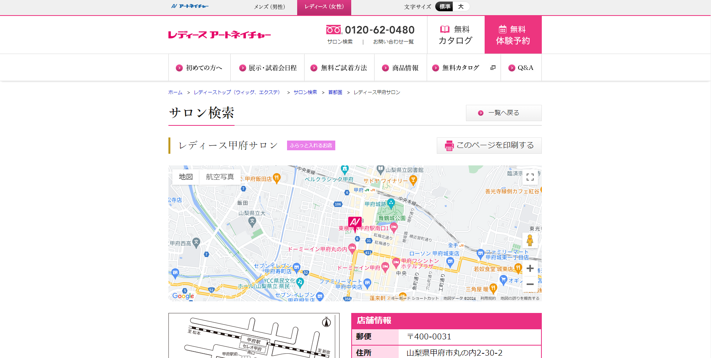Zoom out on the map
Viewport: 711px width, 358px height.
530,284
